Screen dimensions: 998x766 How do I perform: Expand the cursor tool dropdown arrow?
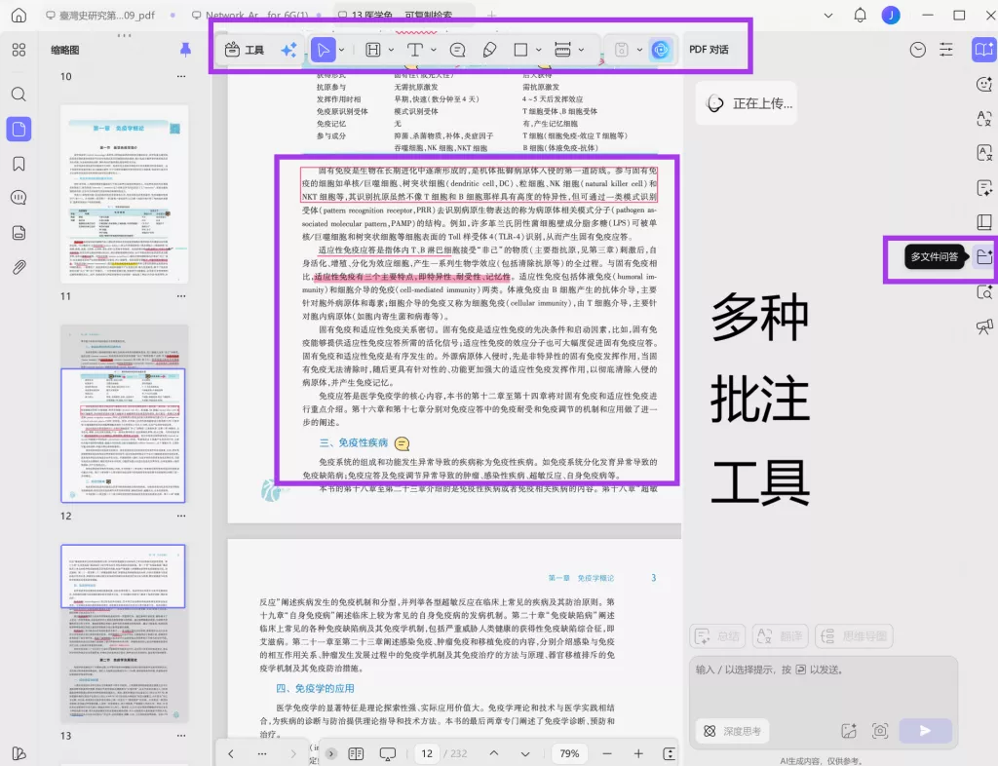tap(342, 50)
